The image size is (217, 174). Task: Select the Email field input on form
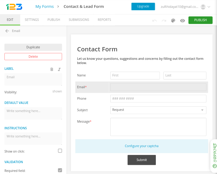click(158, 87)
